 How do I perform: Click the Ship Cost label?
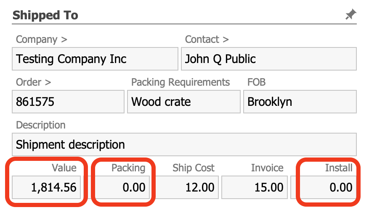[x=193, y=168]
